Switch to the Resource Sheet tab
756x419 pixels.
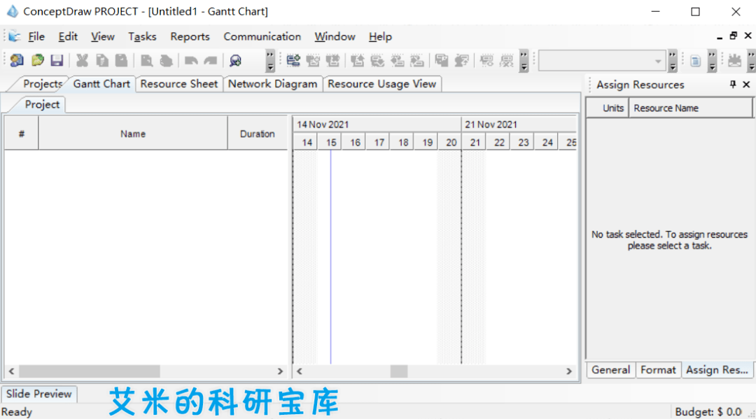click(179, 84)
